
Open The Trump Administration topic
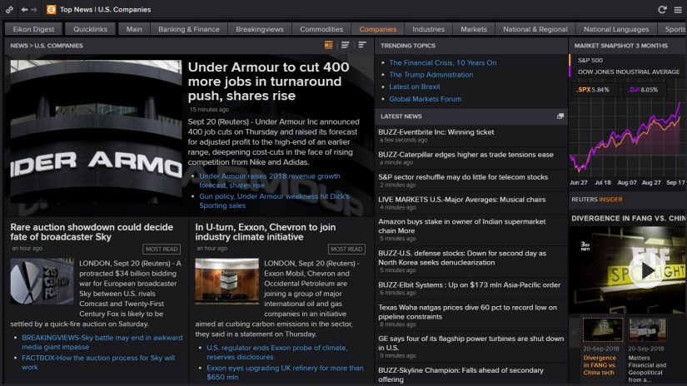431,75
